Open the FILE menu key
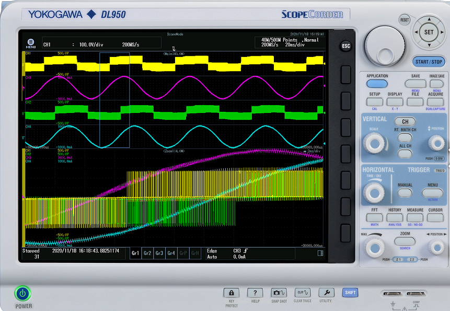Screen dimensions: 450x311 [416, 101]
